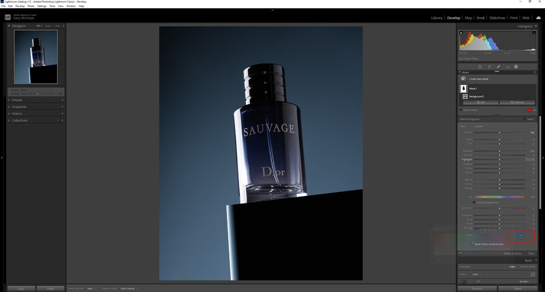Switch to the Slideshow module
This screenshot has width=545, height=292.
pyautogui.click(x=497, y=18)
